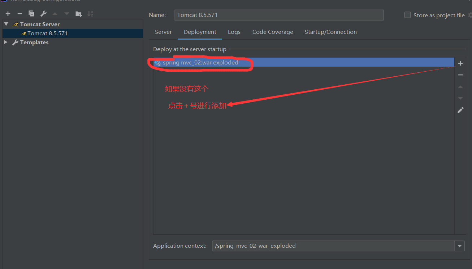Image resolution: width=472 pixels, height=269 pixels.
Task: Switch to the Deployment tab
Action: pyautogui.click(x=200, y=32)
